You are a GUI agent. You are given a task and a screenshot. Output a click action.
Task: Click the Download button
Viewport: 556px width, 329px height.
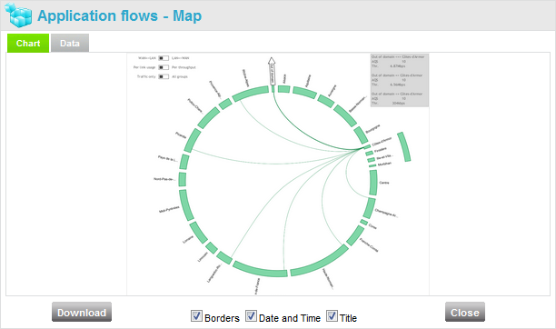click(x=82, y=312)
